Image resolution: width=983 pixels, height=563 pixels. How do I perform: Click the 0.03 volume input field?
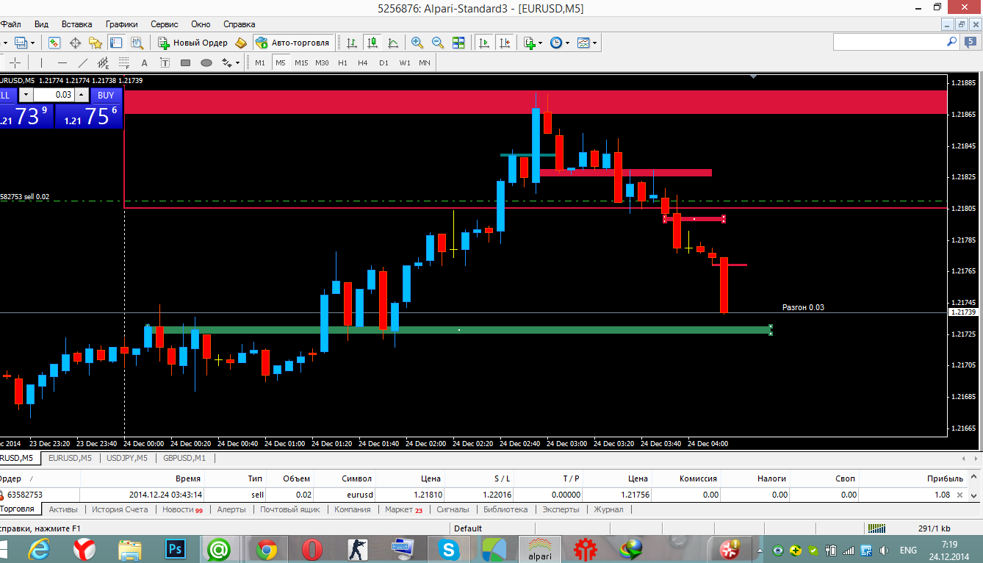click(x=54, y=95)
